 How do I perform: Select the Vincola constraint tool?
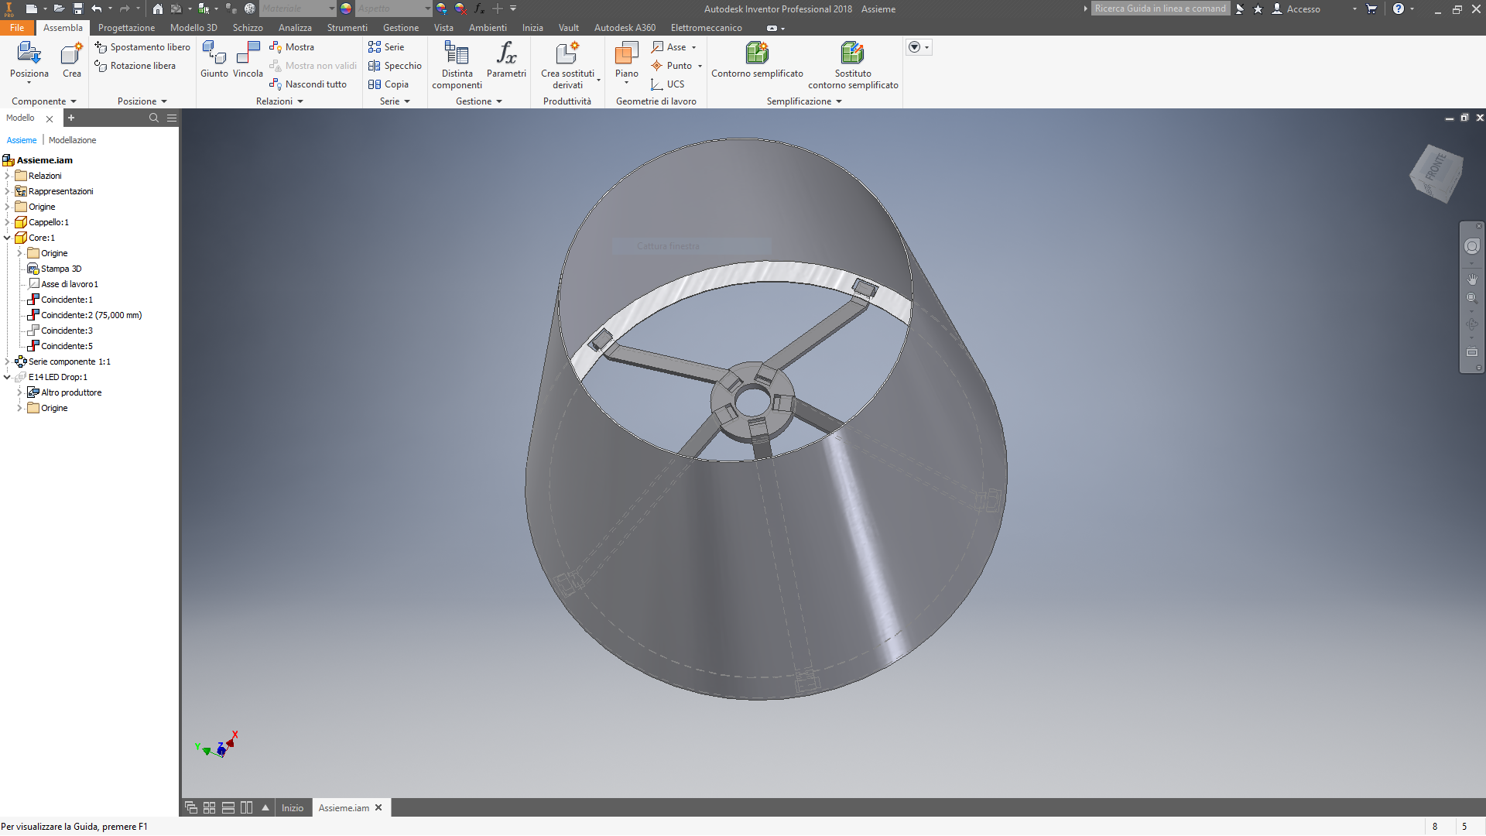point(248,54)
